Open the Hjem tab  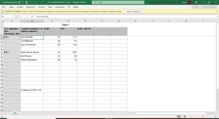point(12,7)
